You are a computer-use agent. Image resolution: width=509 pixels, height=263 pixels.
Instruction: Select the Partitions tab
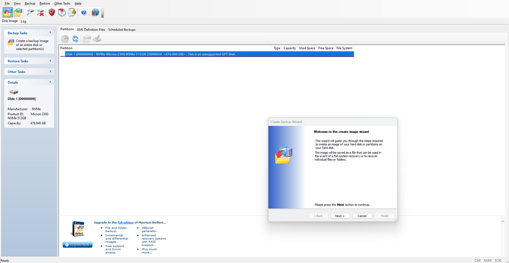[x=67, y=29]
